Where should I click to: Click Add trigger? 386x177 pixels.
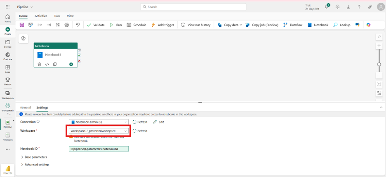(x=162, y=25)
